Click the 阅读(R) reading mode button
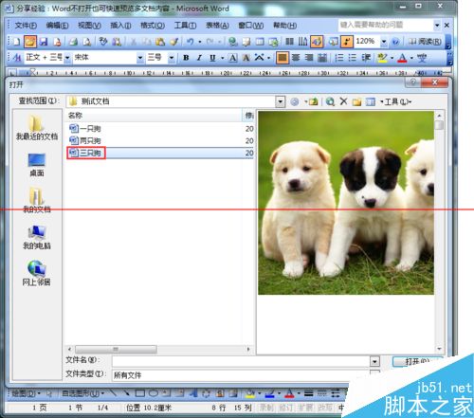This screenshot has width=474, height=418. click(x=425, y=42)
